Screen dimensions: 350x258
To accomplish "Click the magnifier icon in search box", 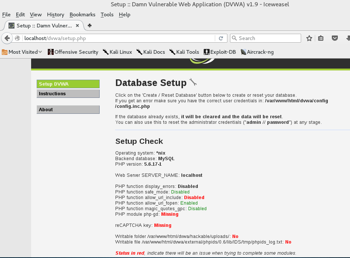I will coord(234,38).
